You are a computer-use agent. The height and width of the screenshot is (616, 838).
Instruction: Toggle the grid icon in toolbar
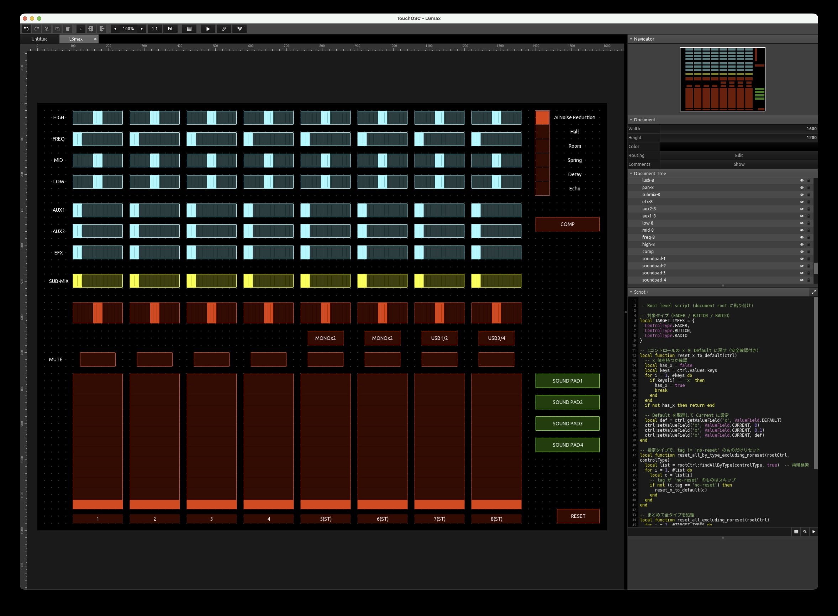[x=189, y=29]
